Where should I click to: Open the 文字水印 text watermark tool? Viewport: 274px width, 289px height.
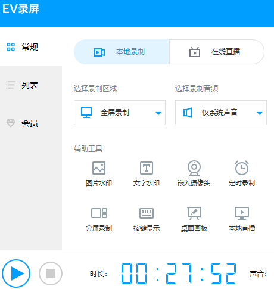pyautogui.click(x=147, y=174)
